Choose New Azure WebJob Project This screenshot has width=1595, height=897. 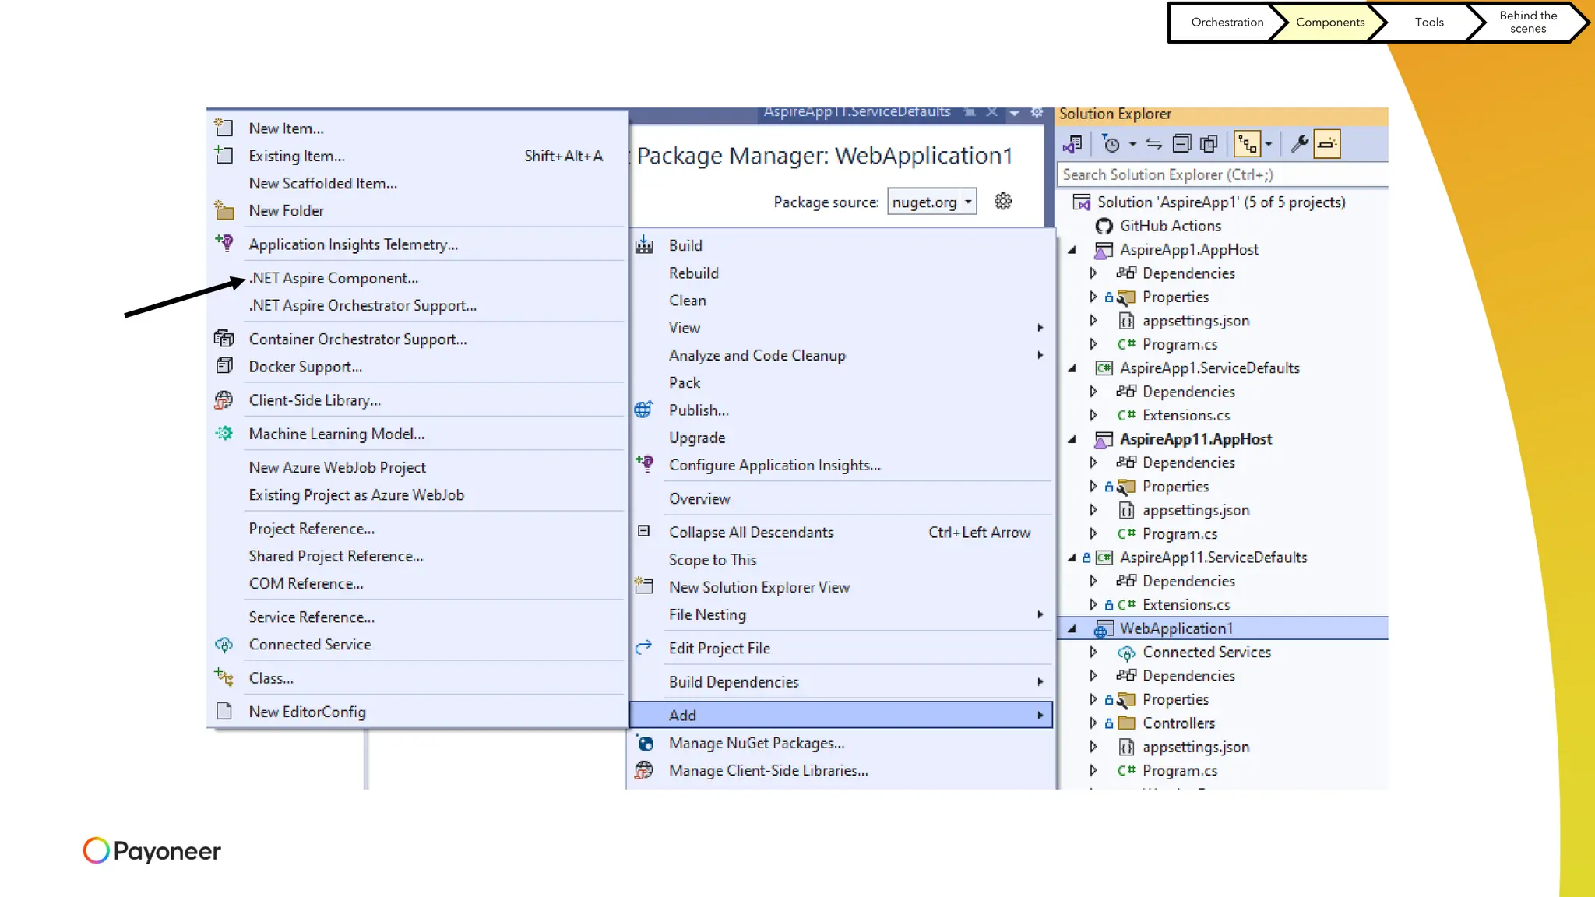pos(337,467)
